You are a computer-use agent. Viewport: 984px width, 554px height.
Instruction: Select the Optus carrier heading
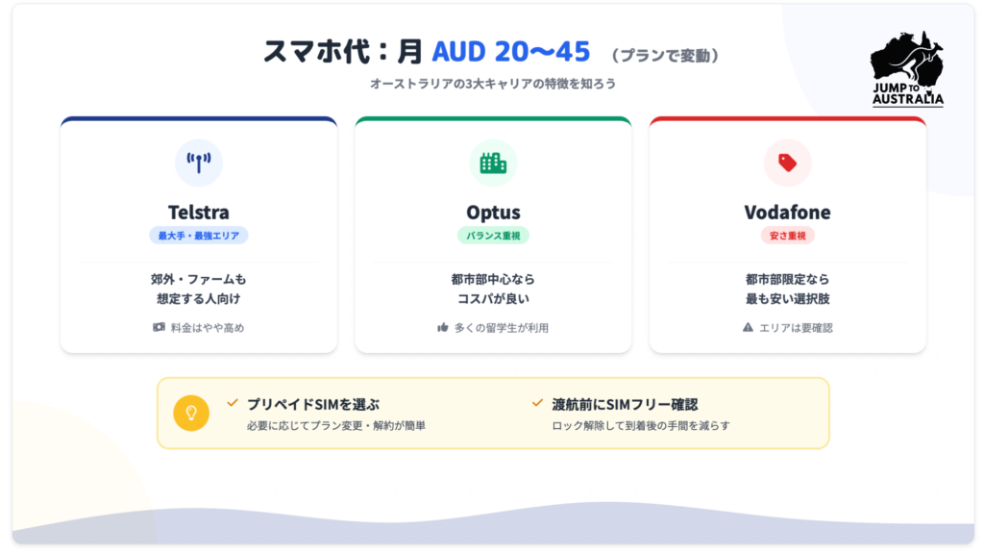(x=493, y=212)
